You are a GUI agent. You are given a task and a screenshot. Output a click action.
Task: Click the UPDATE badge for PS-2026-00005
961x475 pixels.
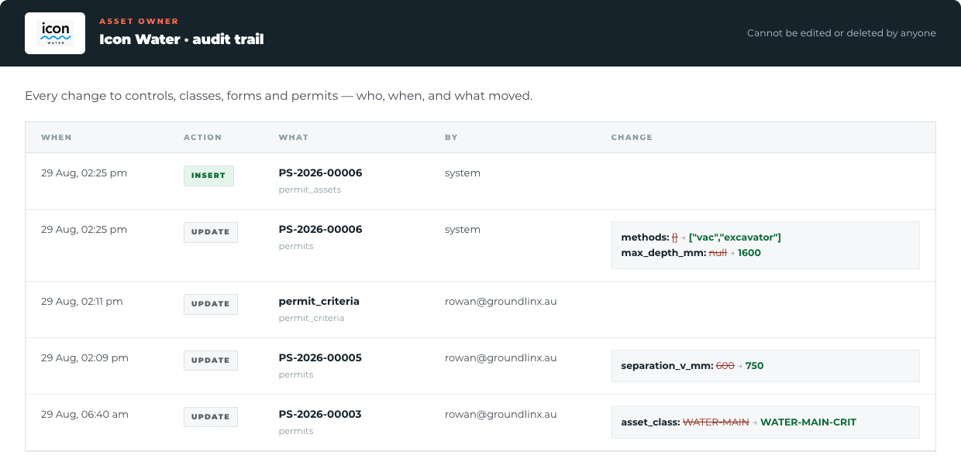tap(211, 361)
